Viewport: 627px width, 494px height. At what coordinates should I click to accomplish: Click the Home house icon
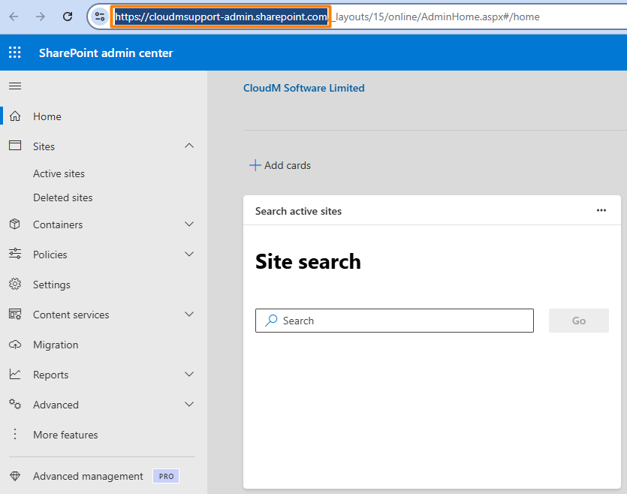click(15, 116)
